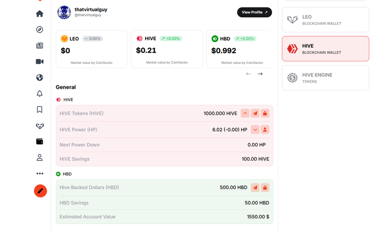
Task: Click the delegate person icon for HIVE Power
Action: click(x=265, y=130)
